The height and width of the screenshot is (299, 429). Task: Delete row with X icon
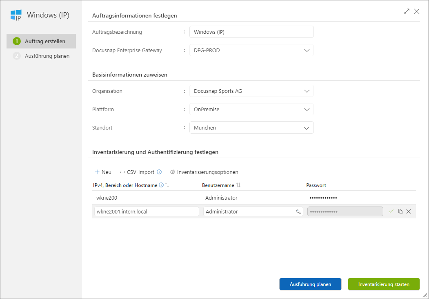(409, 211)
